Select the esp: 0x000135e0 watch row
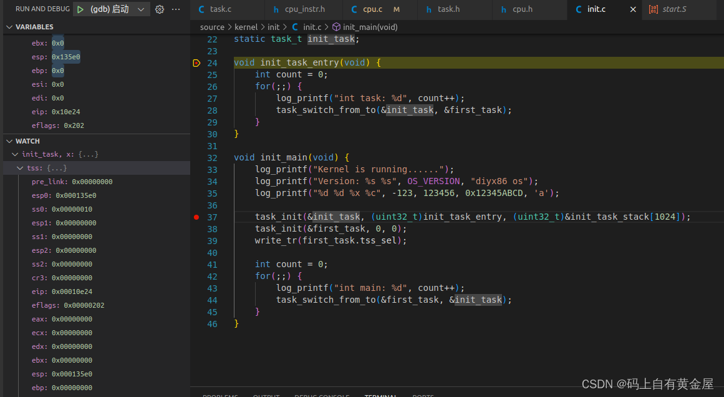The height and width of the screenshot is (397, 724). click(x=97, y=374)
